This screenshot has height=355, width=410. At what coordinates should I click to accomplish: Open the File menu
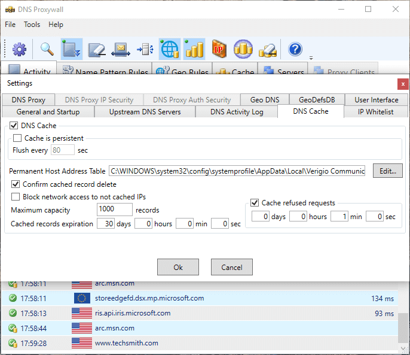click(10, 25)
